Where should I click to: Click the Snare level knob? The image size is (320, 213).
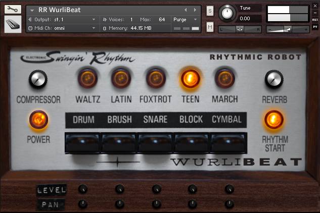(x=157, y=189)
